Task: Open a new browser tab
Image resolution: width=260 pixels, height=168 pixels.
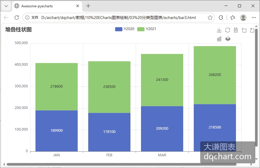Action: click(88, 6)
